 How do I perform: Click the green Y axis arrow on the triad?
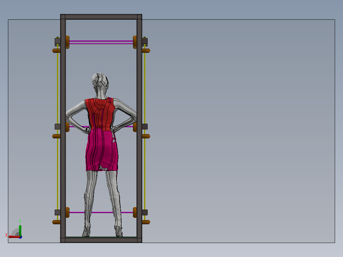click(20, 230)
